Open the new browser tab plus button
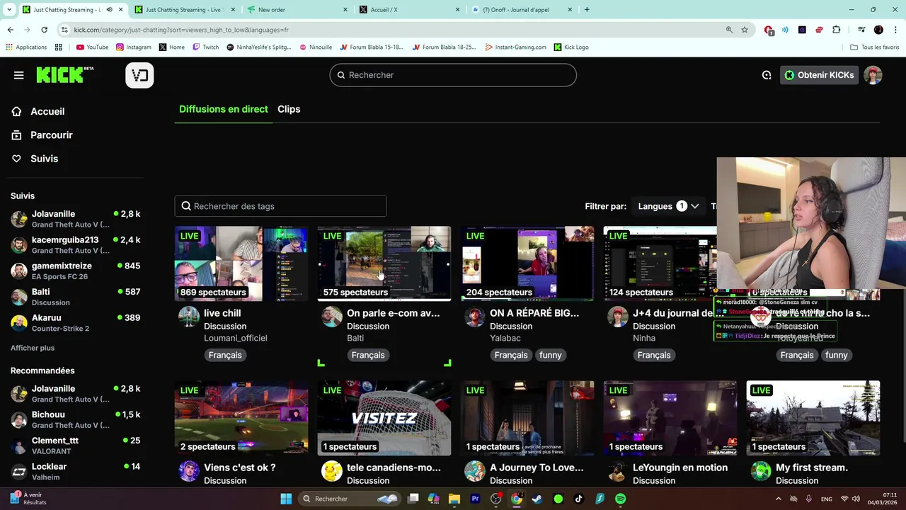Screen dimensions: 906x510 point(587,10)
